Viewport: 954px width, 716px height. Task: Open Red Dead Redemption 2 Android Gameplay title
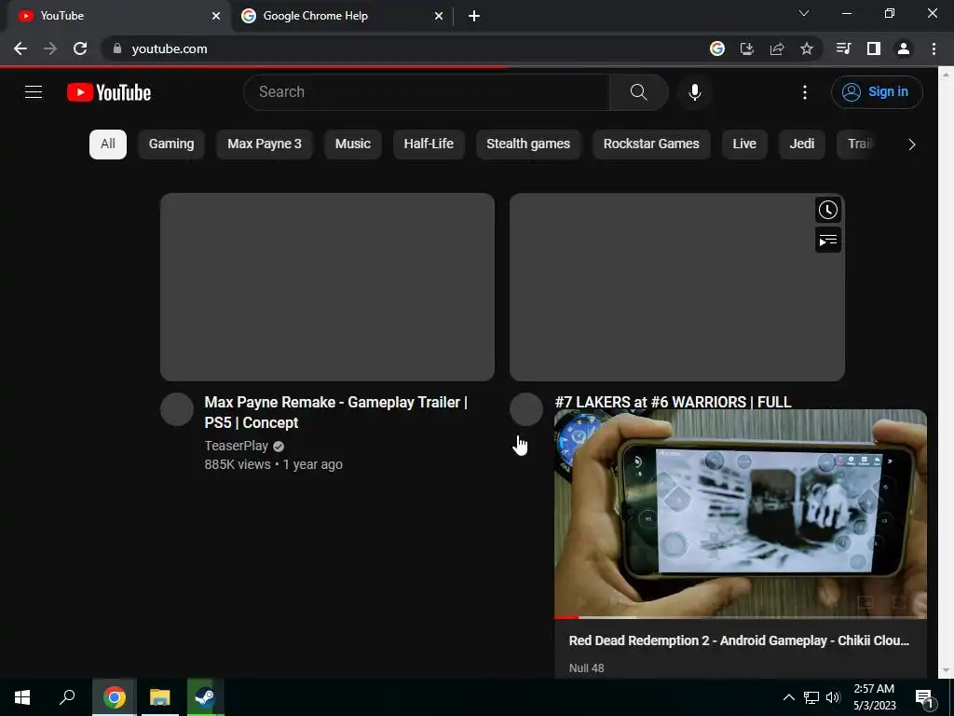739,640
